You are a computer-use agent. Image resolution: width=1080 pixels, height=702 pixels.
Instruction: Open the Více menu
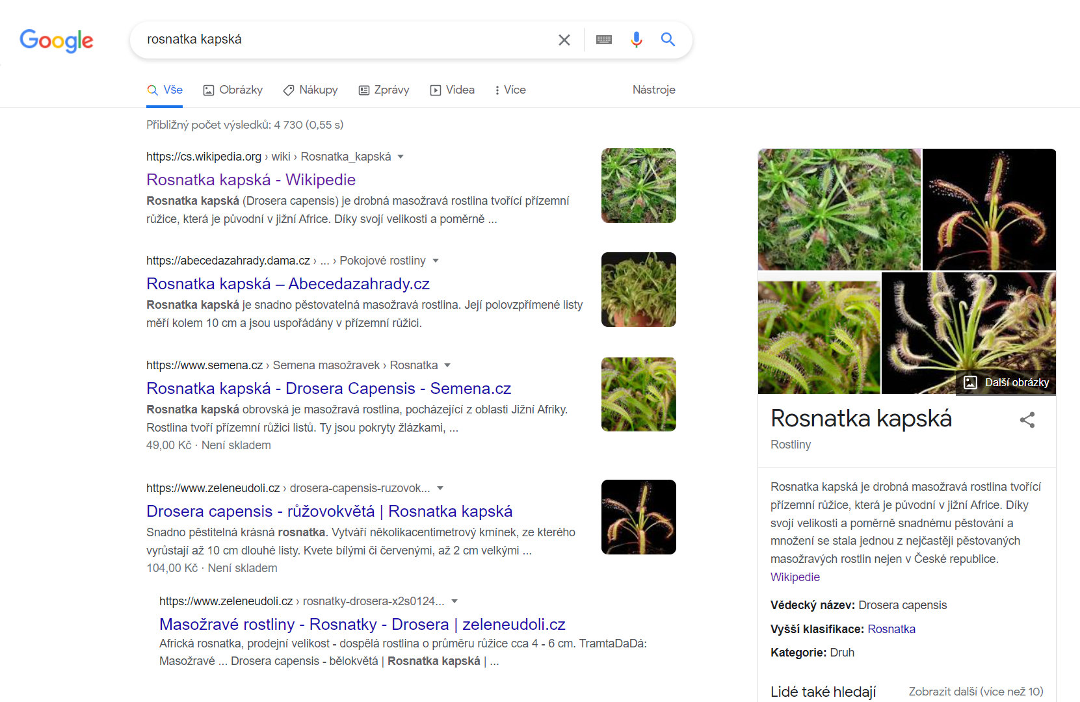click(510, 90)
